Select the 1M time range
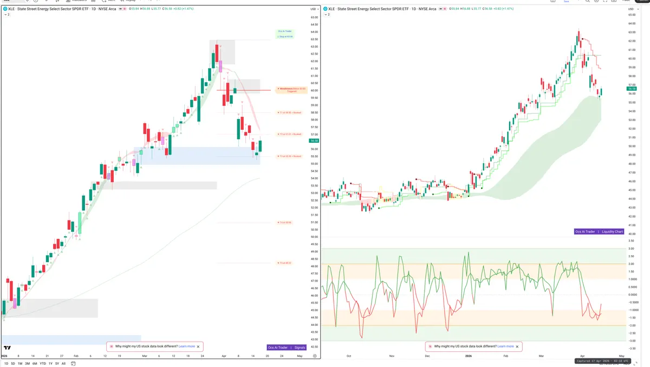This screenshot has height=367, width=650. (20, 364)
